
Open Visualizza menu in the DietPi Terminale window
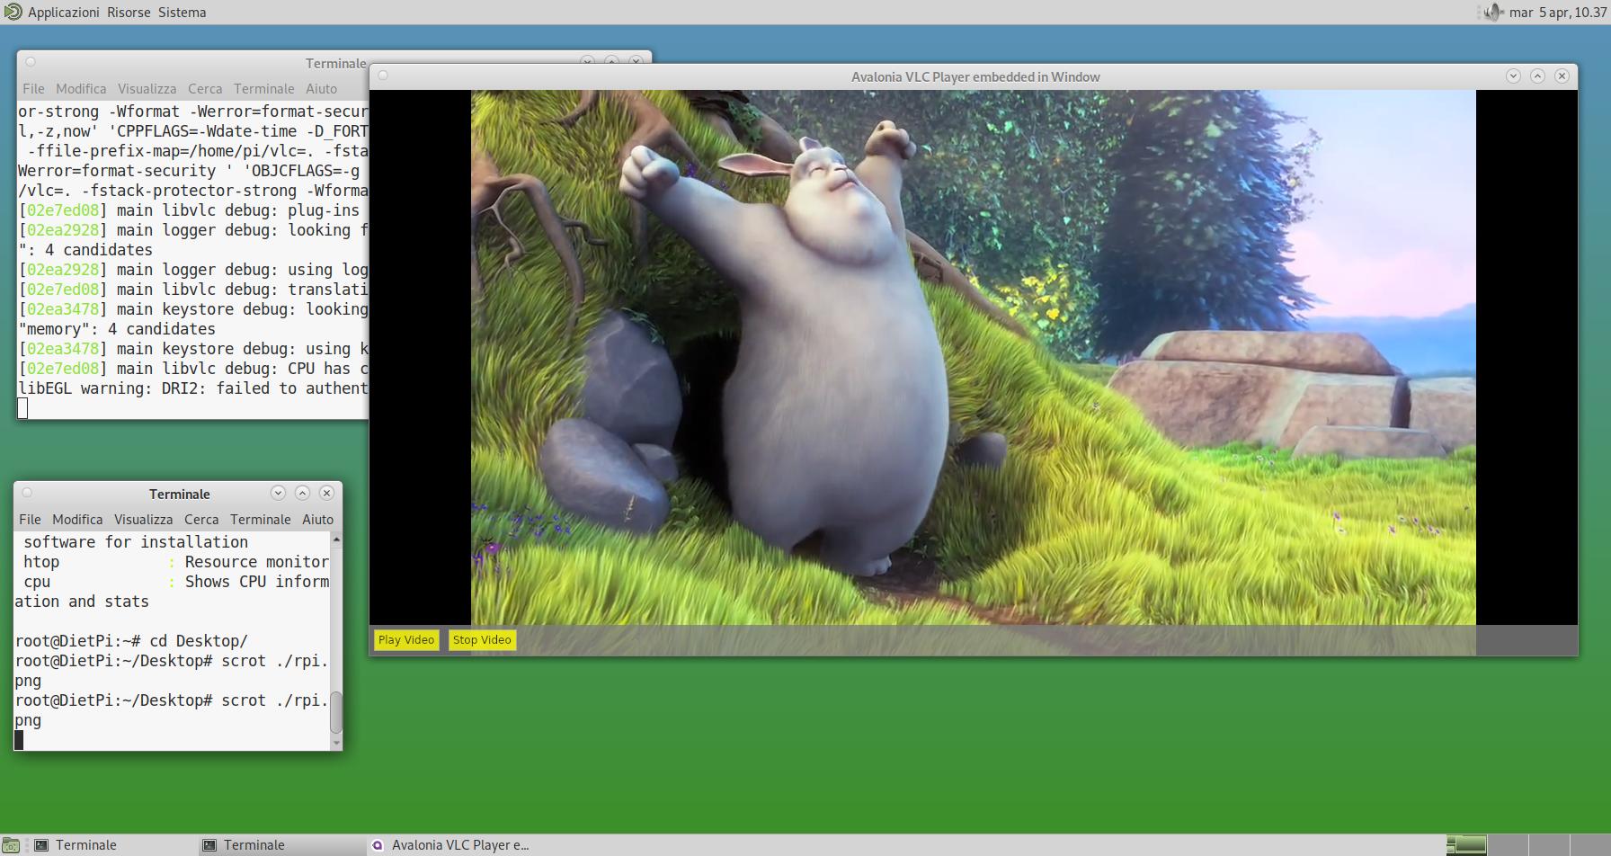(x=143, y=519)
